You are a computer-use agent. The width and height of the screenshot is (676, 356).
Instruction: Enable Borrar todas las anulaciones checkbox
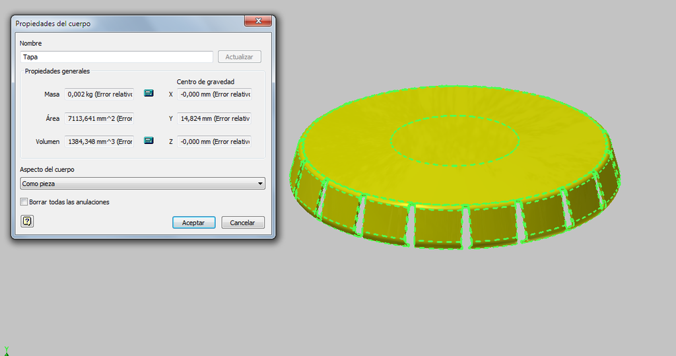point(24,202)
